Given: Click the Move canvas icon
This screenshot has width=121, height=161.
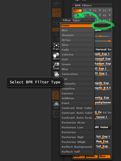Looking at the screenshot, I should point(56,56).
